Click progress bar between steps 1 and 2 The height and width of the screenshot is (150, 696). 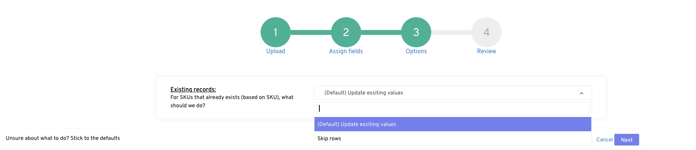point(311,33)
